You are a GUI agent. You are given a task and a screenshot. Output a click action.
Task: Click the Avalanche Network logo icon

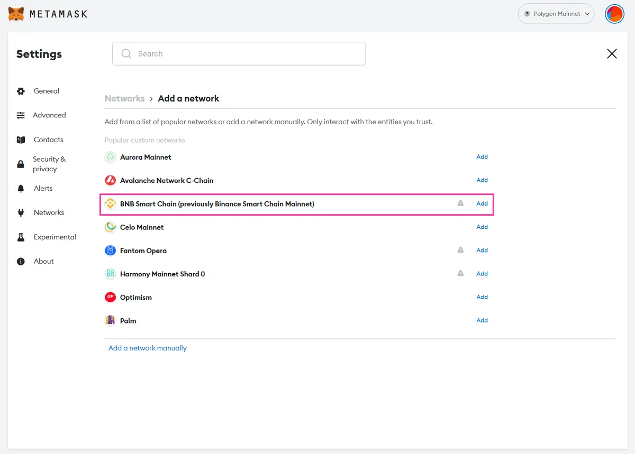coord(110,180)
